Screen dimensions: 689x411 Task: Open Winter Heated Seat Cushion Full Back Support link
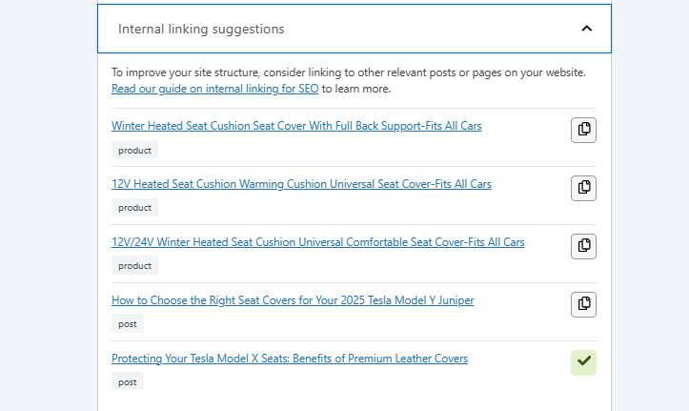click(296, 126)
